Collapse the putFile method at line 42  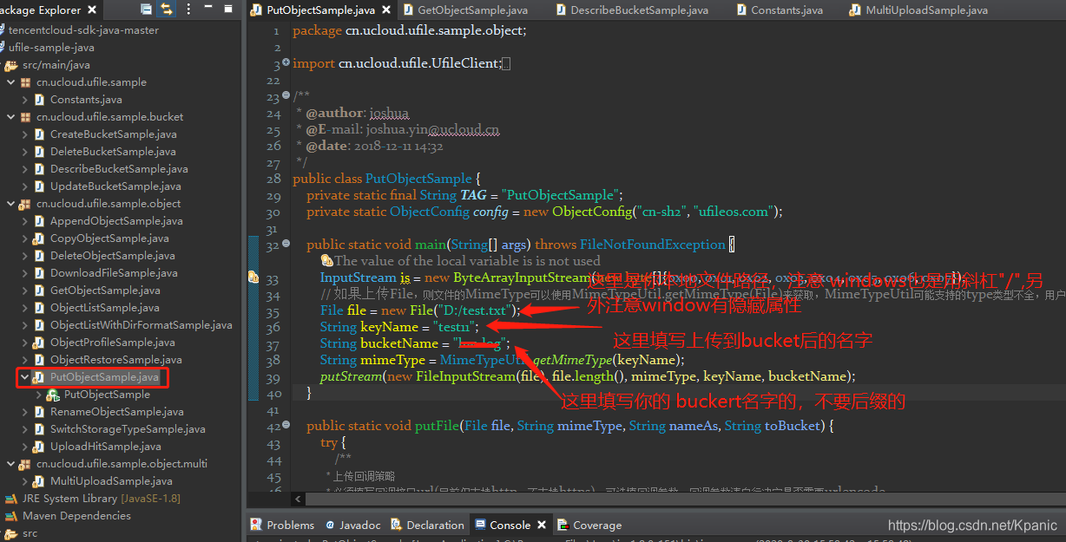click(286, 426)
